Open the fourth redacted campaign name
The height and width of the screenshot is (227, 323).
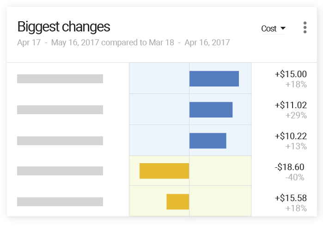tap(60, 171)
